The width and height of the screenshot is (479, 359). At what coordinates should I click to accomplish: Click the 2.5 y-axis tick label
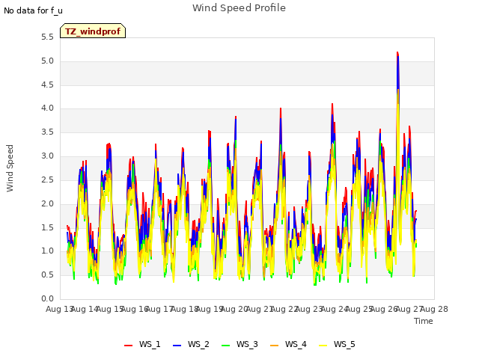point(47,179)
